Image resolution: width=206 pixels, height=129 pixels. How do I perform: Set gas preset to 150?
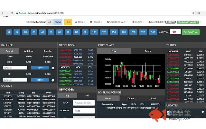click(114, 32)
